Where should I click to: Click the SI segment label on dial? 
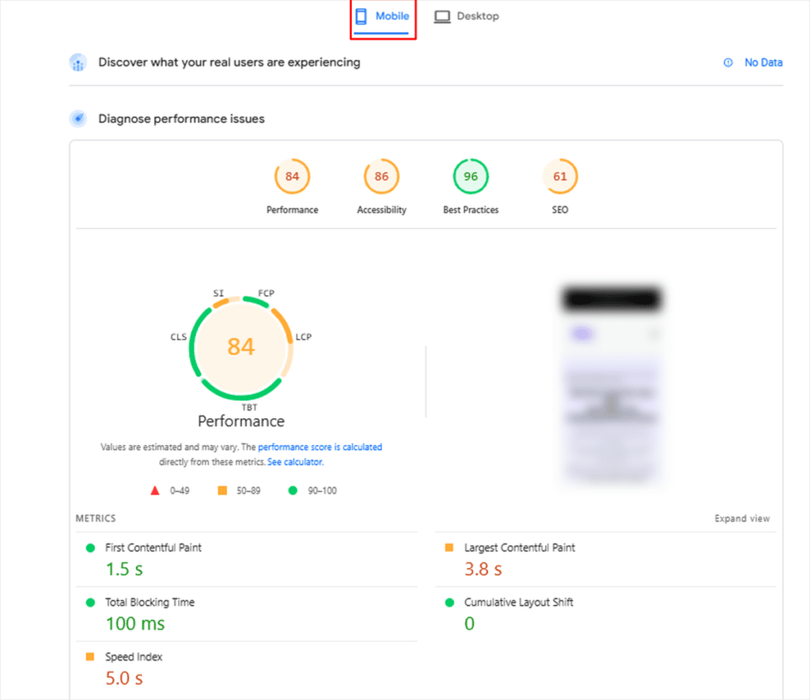point(218,293)
